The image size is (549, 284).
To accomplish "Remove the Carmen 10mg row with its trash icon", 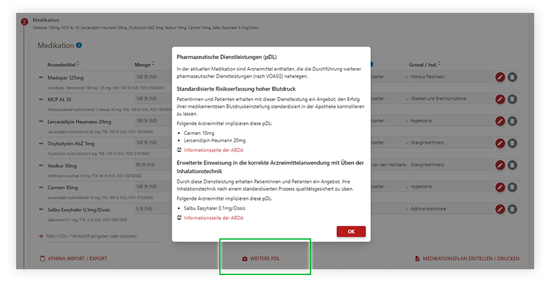I will click(512, 187).
